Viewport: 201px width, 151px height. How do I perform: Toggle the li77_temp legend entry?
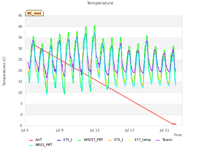pyautogui.click(x=140, y=140)
